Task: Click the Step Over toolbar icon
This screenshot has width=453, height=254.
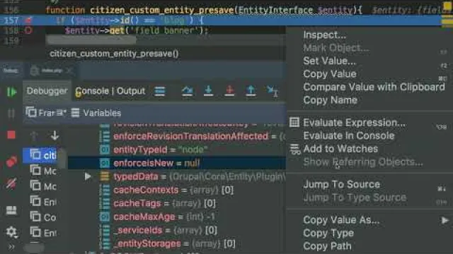Action: click(x=187, y=91)
